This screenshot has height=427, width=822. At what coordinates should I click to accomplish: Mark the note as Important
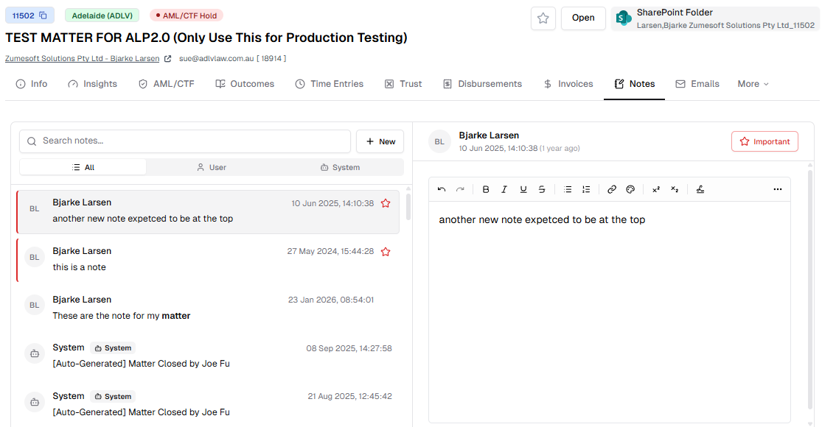point(764,141)
